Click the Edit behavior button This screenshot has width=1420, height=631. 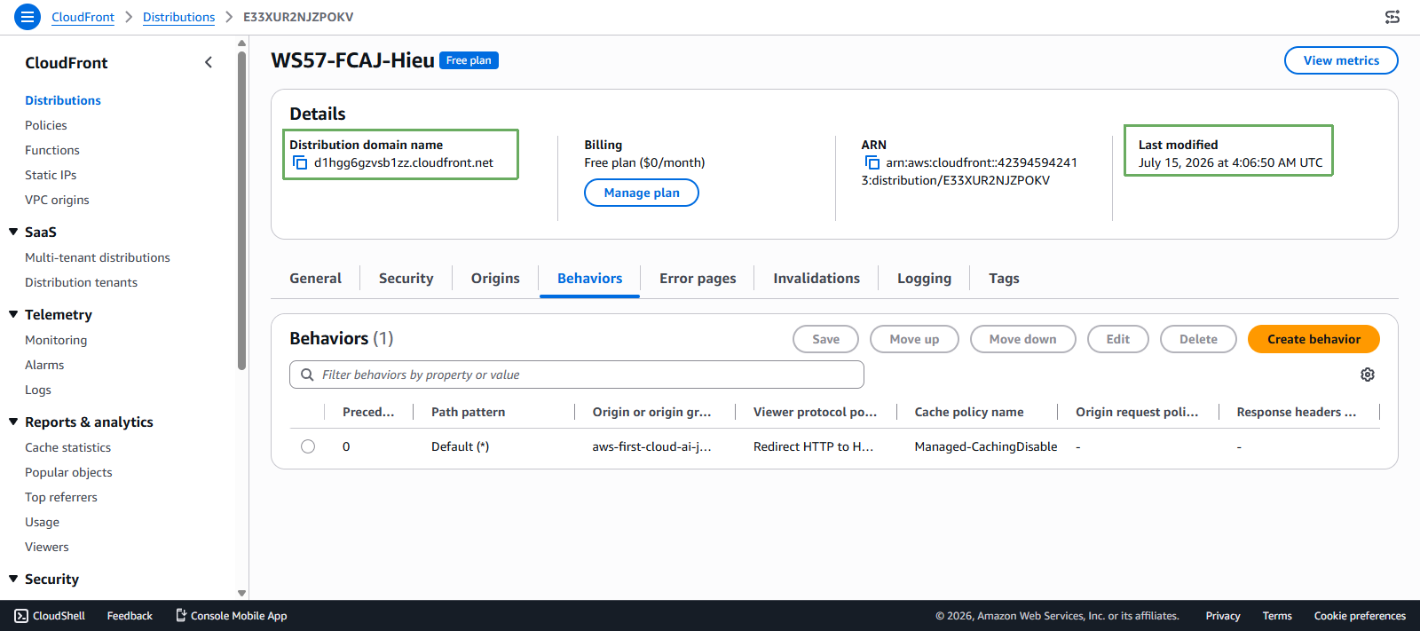(x=1118, y=339)
